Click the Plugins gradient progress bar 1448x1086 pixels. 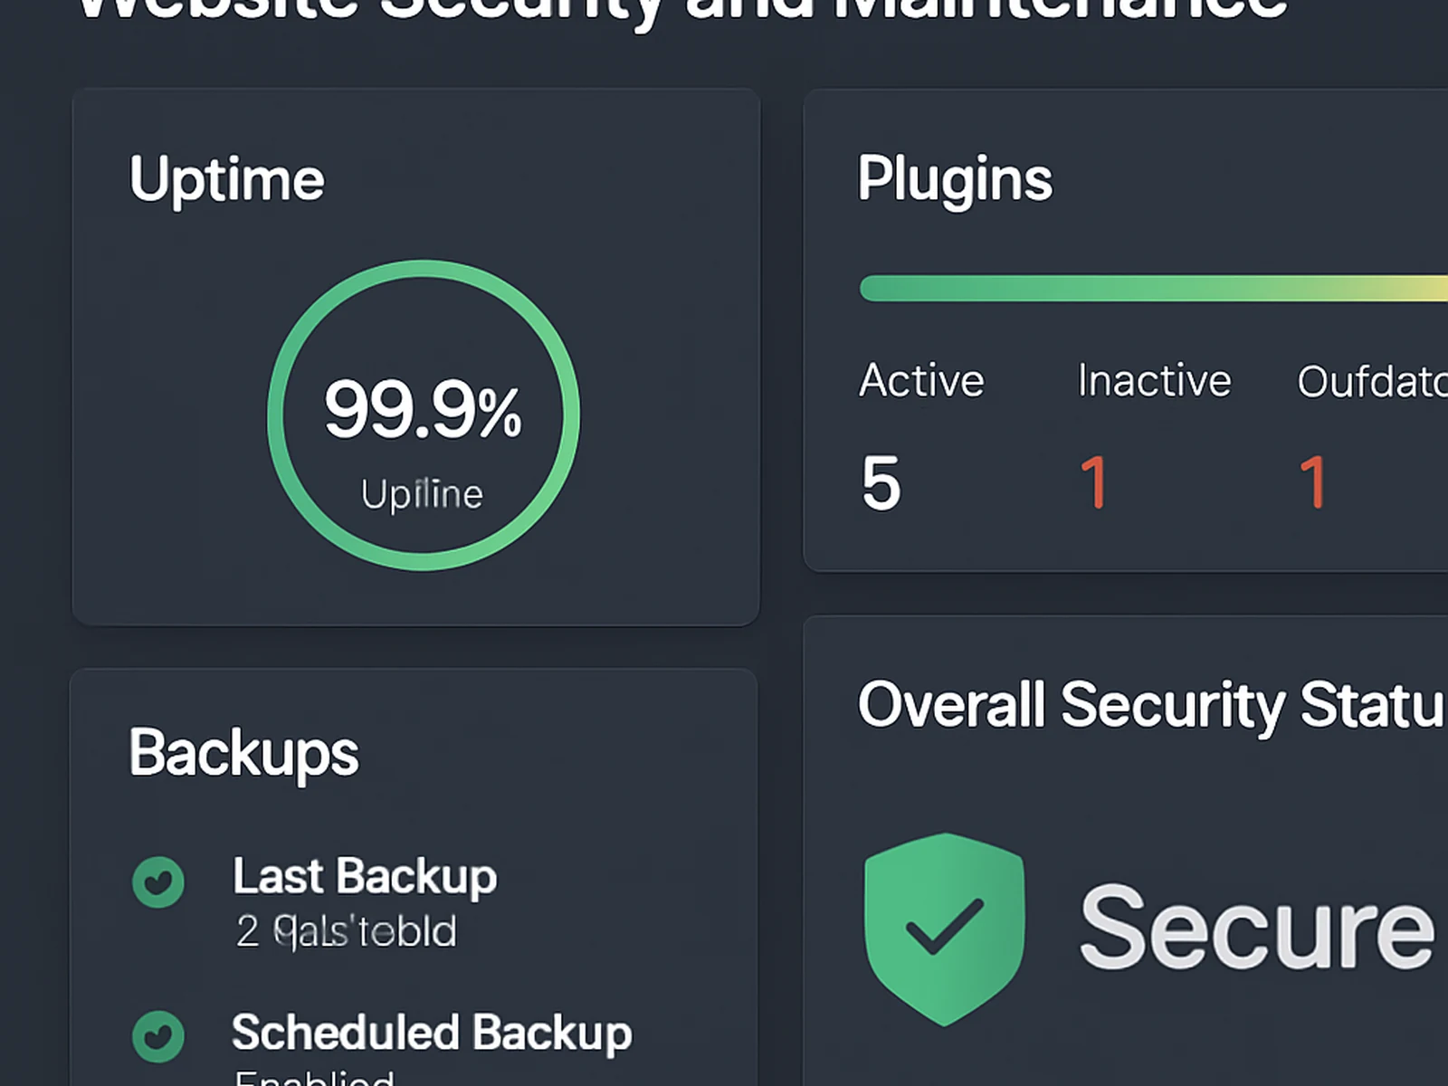1151,288
